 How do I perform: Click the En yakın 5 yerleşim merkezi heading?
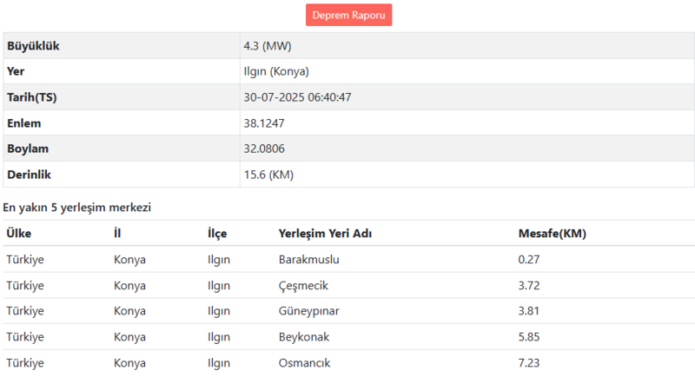click(x=76, y=208)
